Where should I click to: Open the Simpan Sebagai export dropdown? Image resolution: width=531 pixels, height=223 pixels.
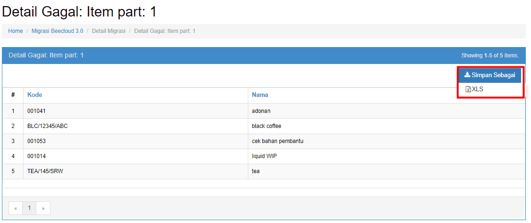tap(490, 75)
